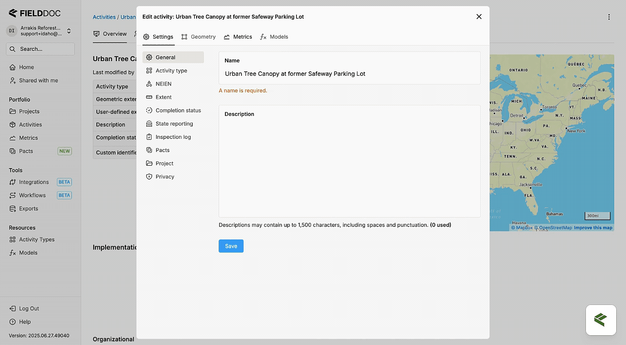Click the Activities breadcrumb link
This screenshot has width=626, height=345.
point(104,17)
